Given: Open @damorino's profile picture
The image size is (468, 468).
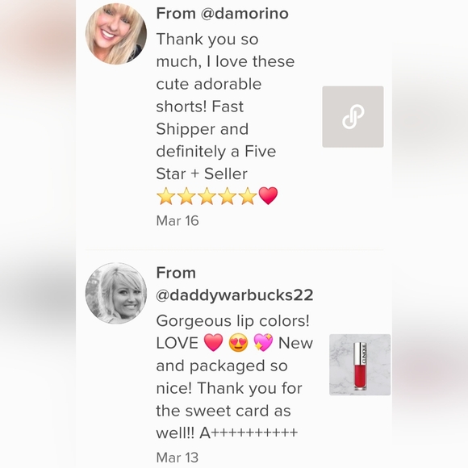Looking at the screenshot, I should (116, 34).
